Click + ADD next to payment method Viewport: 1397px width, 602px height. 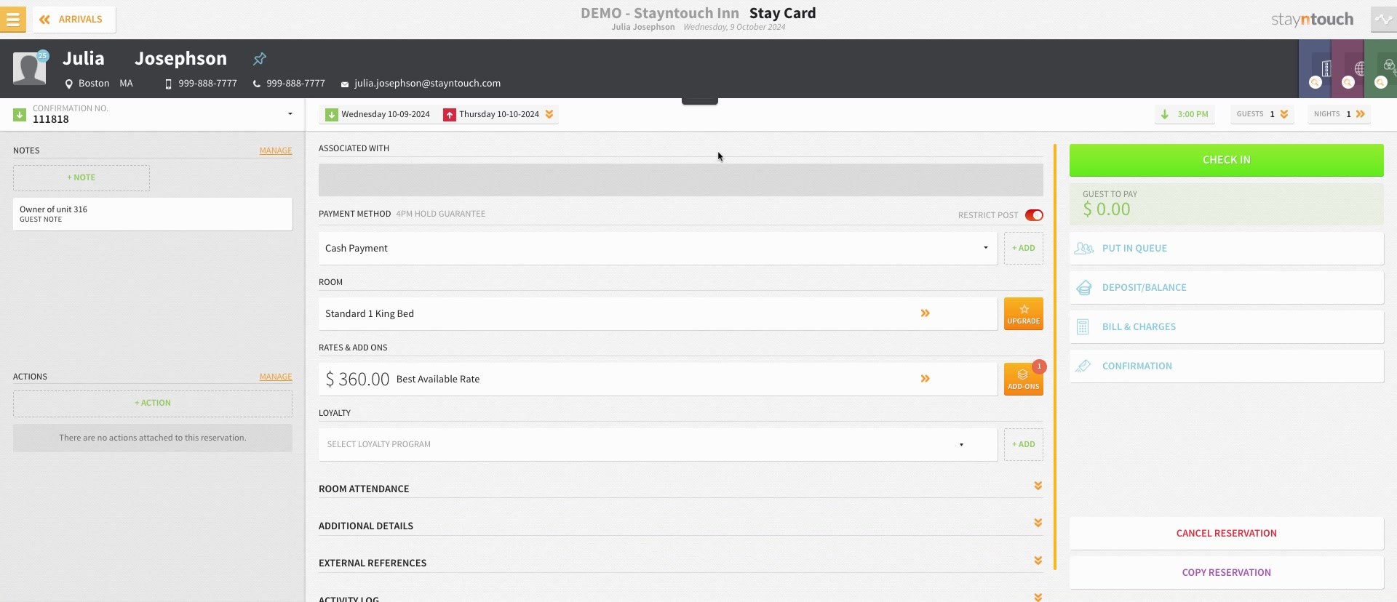click(1024, 249)
